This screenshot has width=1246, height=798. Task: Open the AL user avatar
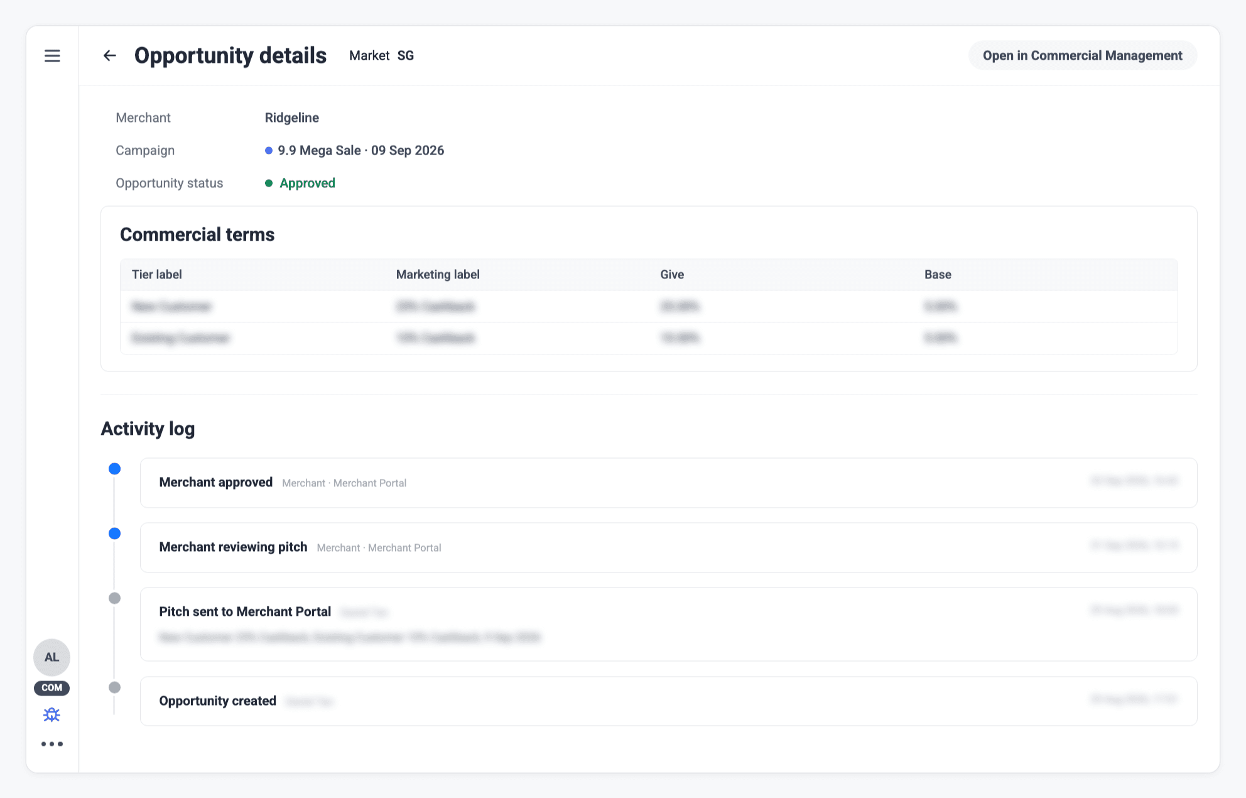(51, 657)
